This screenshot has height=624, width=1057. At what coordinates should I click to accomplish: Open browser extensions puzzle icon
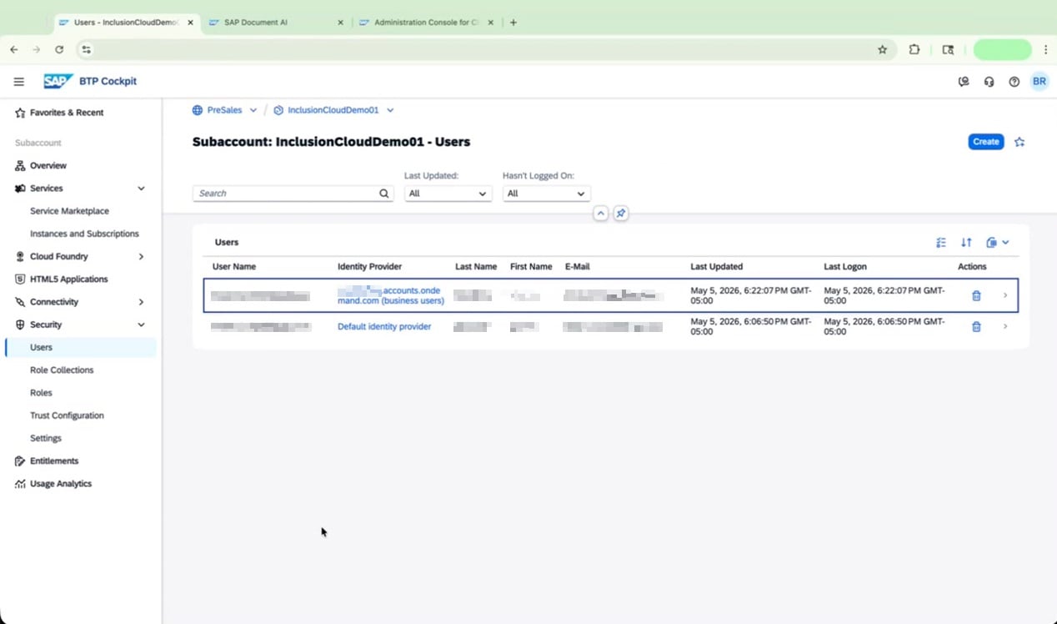click(914, 49)
